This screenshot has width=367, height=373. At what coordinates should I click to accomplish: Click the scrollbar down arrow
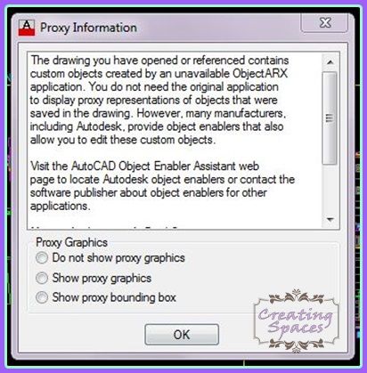[330, 220]
